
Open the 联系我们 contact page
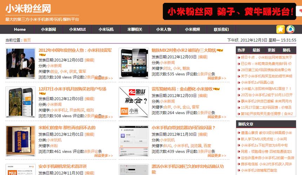click(x=221, y=29)
